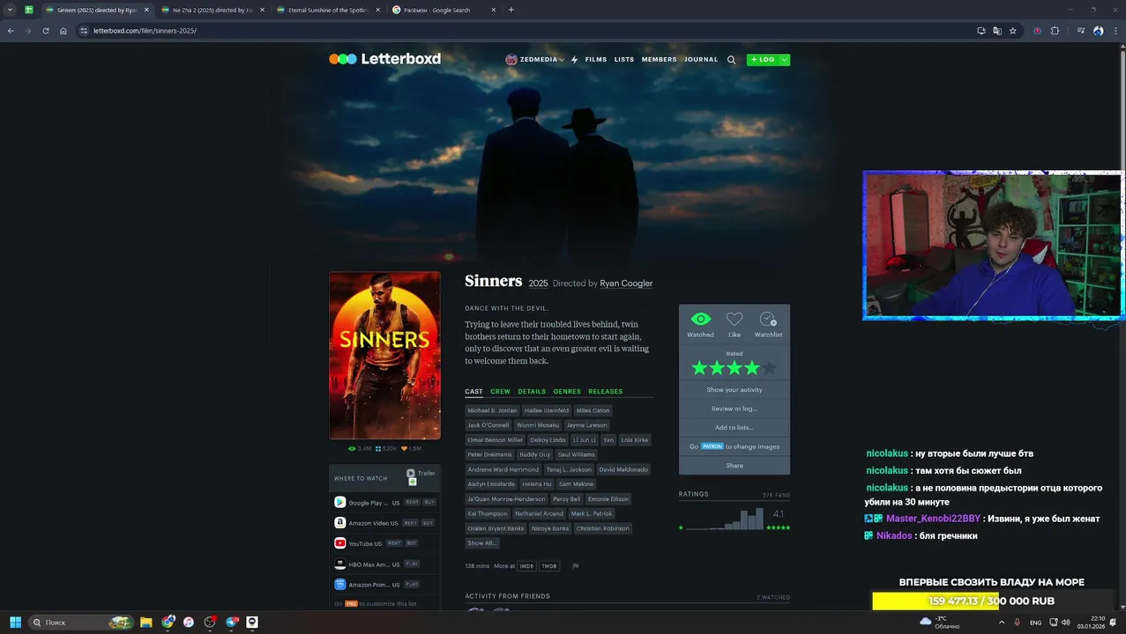
Task: Open File Explorer from taskbar
Action: [146, 623]
